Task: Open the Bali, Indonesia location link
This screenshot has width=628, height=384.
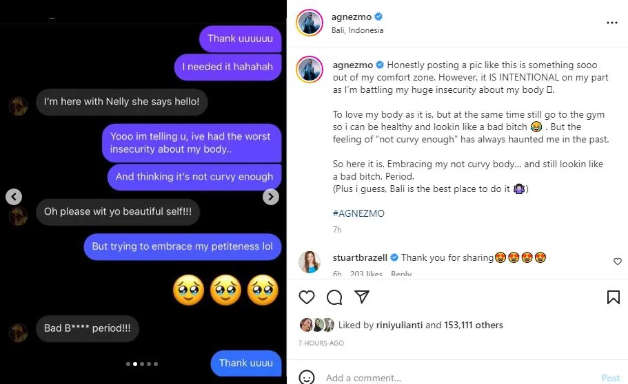Action: [x=357, y=30]
